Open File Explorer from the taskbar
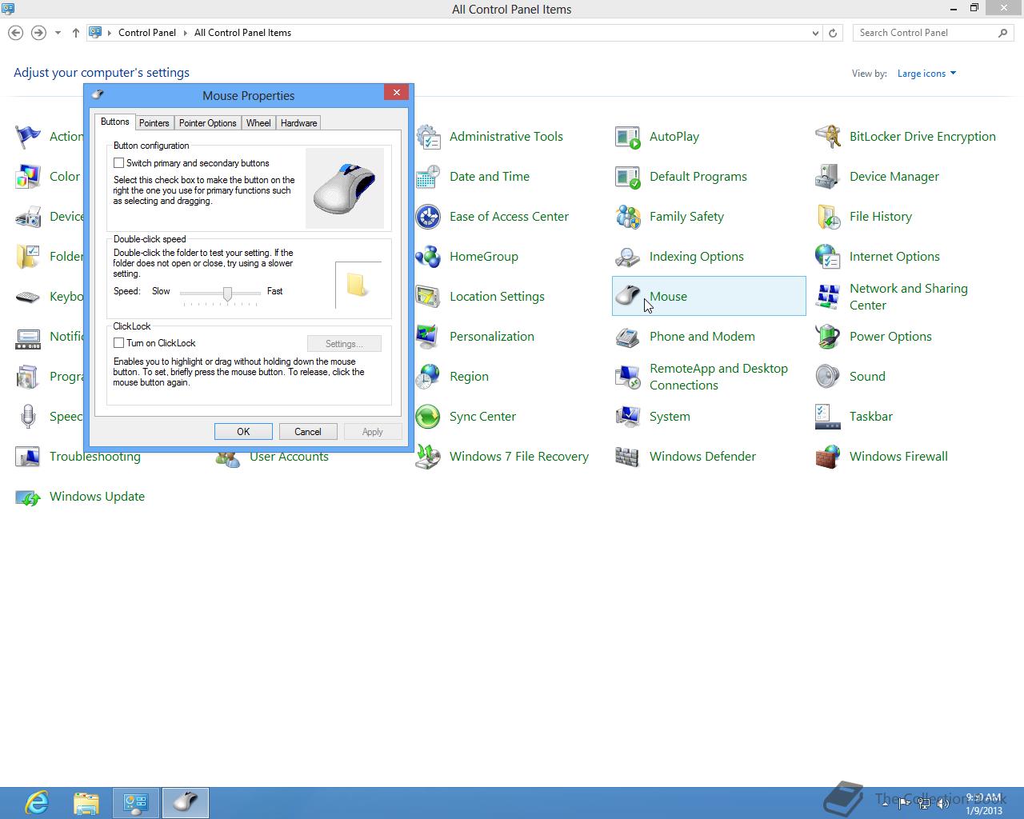The width and height of the screenshot is (1024, 819). point(86,802)
